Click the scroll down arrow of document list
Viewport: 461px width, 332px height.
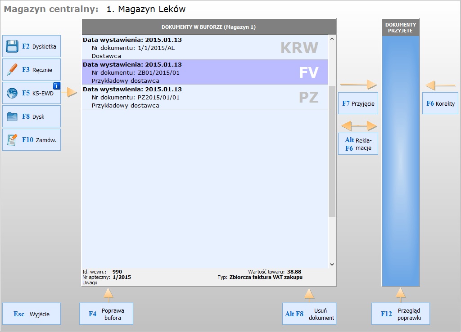332,265
